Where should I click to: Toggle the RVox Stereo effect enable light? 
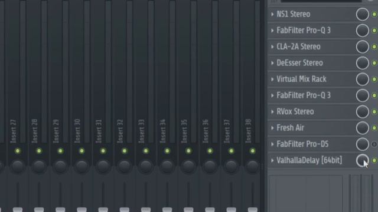pyautogui.click(x=374, y=112)
